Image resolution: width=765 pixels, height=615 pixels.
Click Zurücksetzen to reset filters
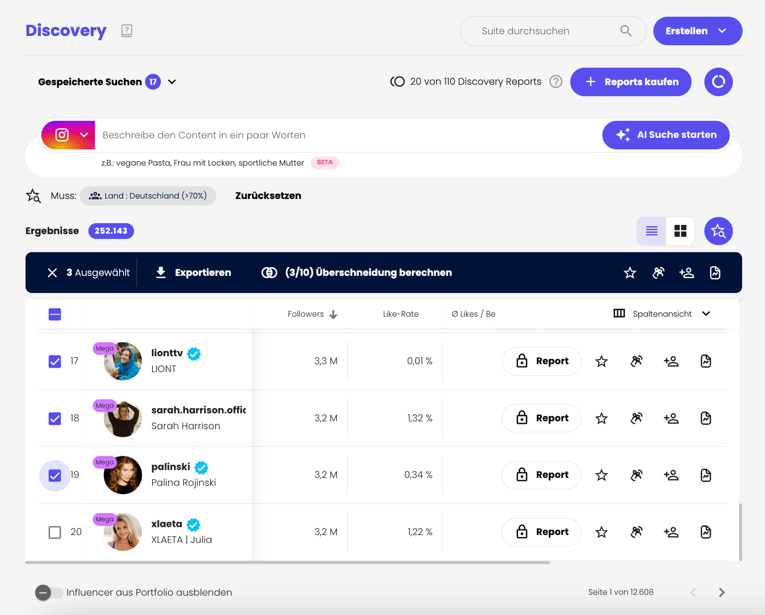[x=268, y=196]
